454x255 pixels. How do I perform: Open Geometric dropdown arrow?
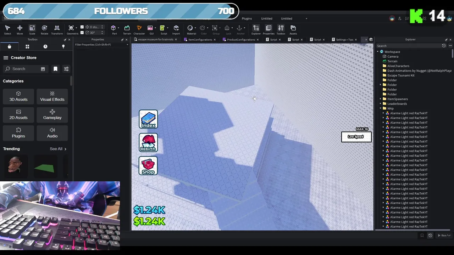pyautogui.click(x=76, y=28)
